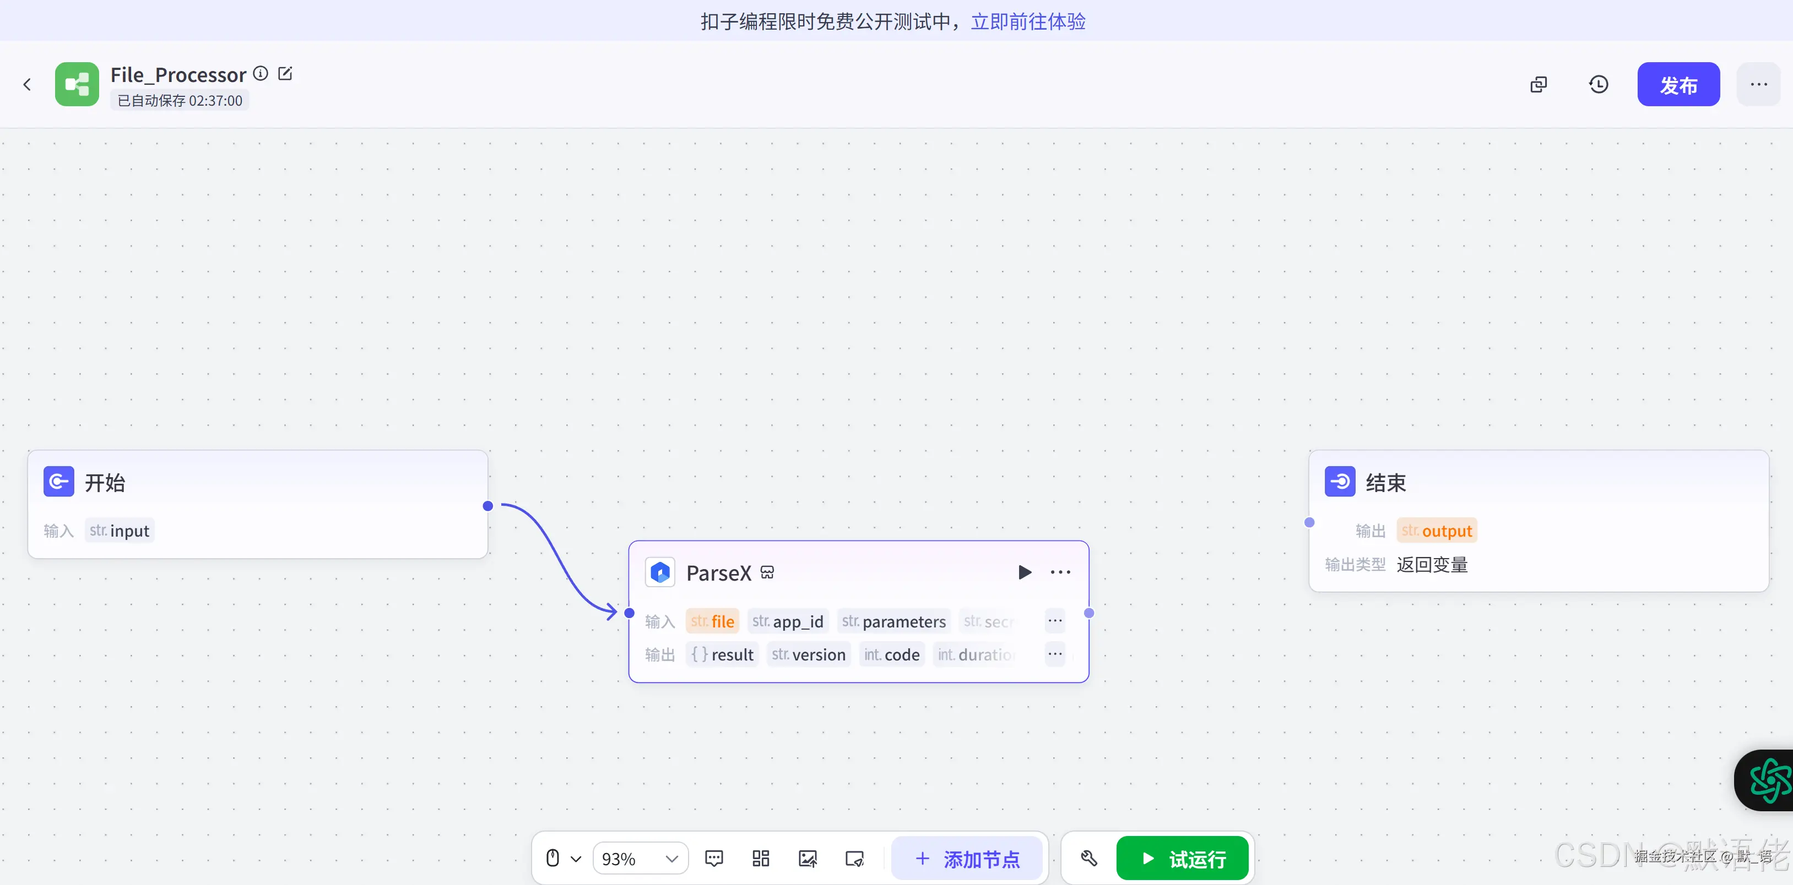
Task: Open version history via clock icon
Action: pos(1599,84)
